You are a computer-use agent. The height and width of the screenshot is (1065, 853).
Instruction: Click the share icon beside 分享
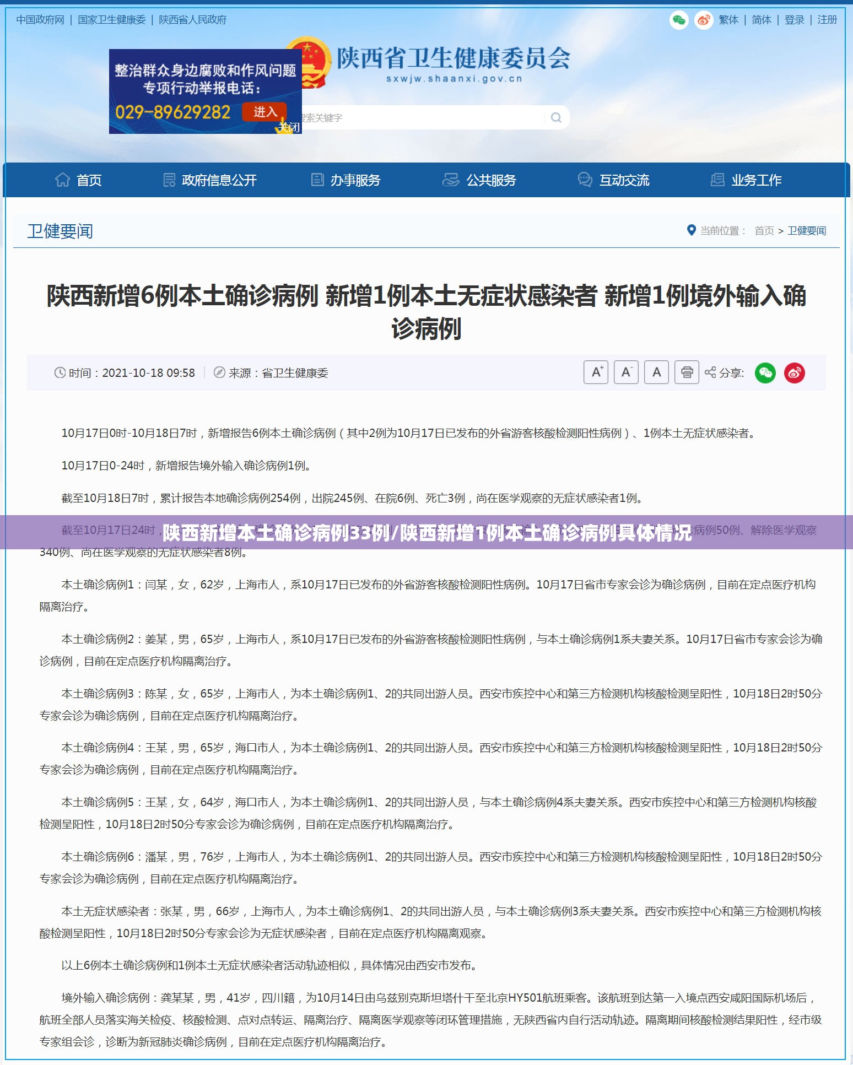point(710,372)
